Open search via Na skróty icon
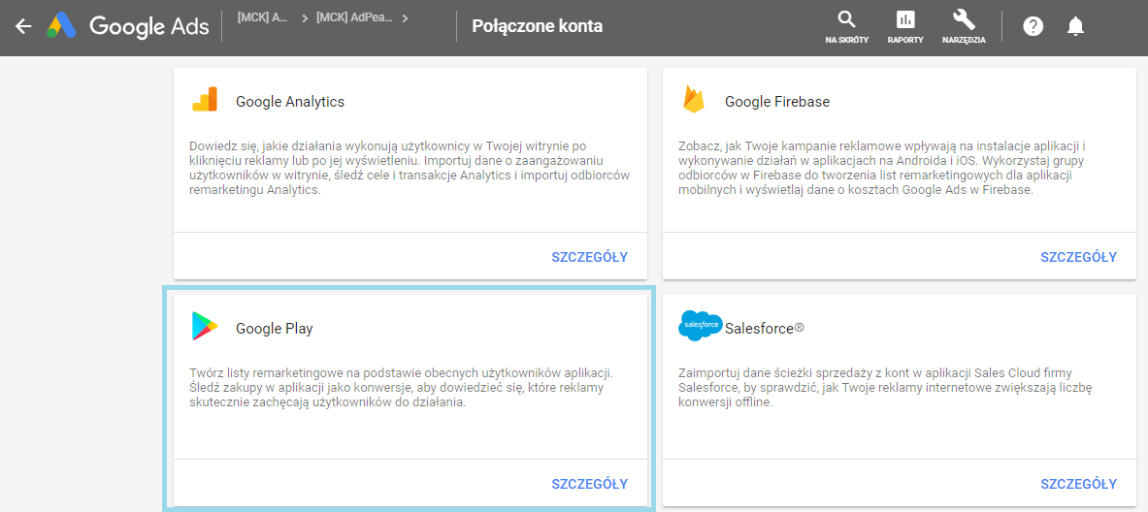The width and height of the screenshot is (1148, 512). click(846, 19)
